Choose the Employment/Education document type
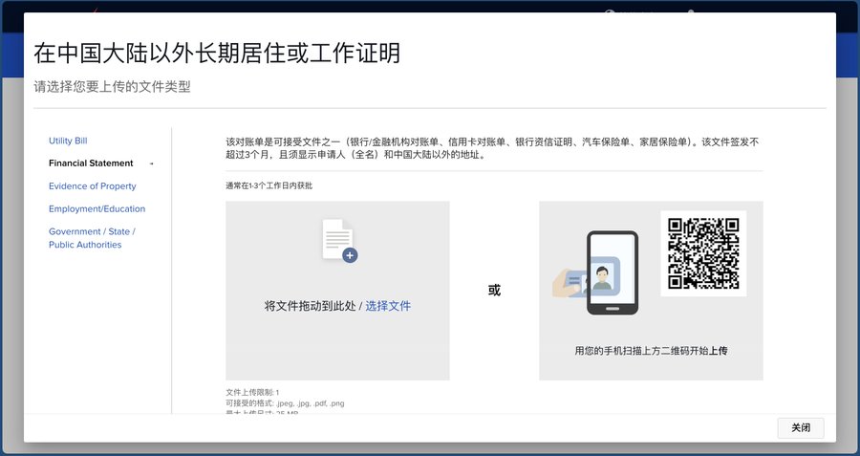This screenshot has height=456, width=860. tap(97, 208)
